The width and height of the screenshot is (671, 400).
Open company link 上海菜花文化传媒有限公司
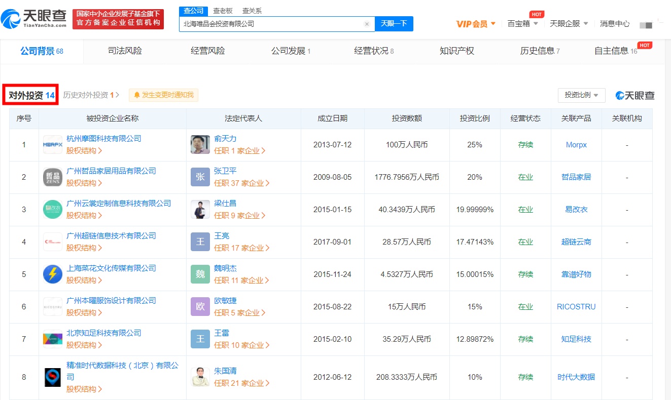coord(111,268)
